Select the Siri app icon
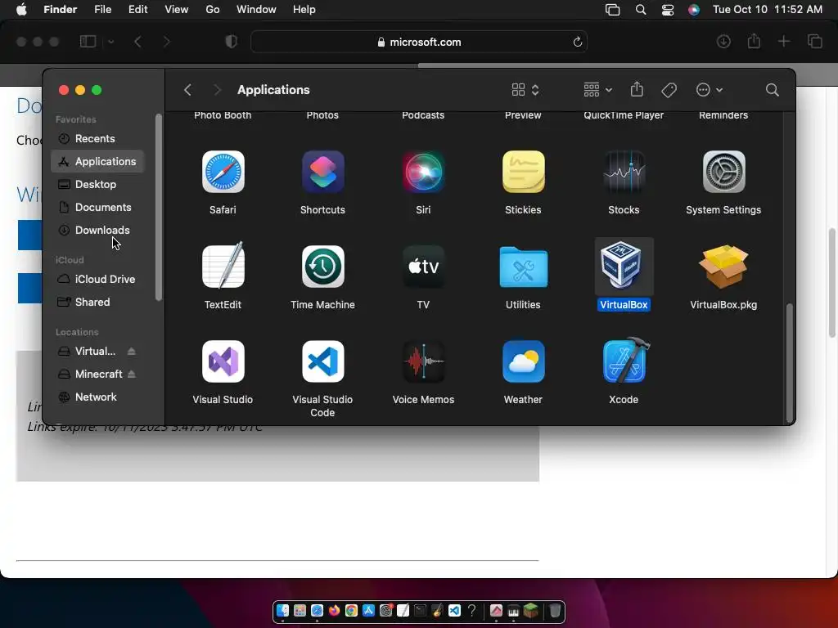The height and width of the screenshot is (628, 838). pyautogui.click(x=423, y=172)
